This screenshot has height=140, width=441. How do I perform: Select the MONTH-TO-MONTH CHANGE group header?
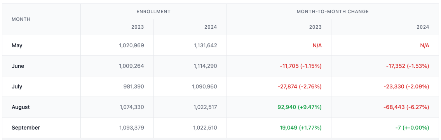[333, 12]
